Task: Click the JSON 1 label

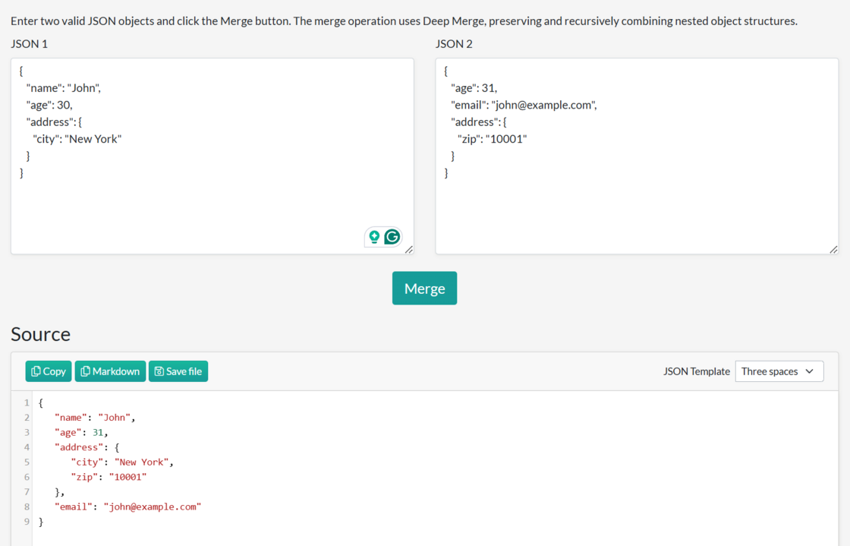Action: 30,44
